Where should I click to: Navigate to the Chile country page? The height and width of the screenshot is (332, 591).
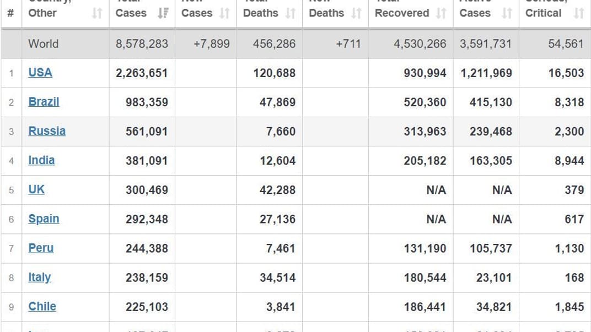coord(42,307)
